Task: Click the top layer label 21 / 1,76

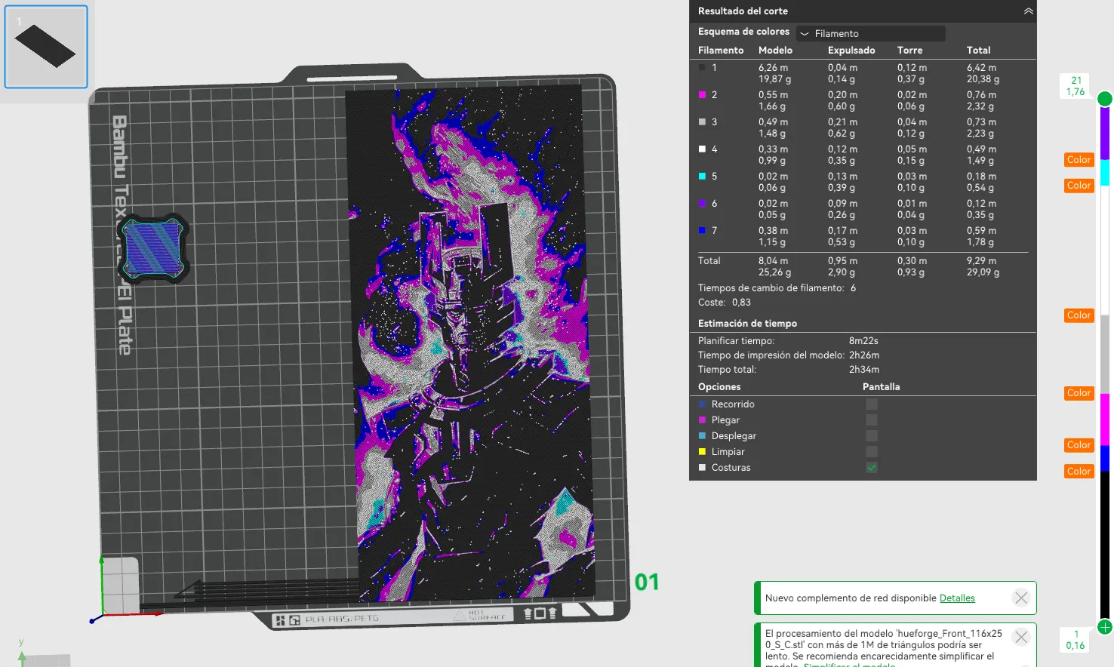Action: [1076, 86]
